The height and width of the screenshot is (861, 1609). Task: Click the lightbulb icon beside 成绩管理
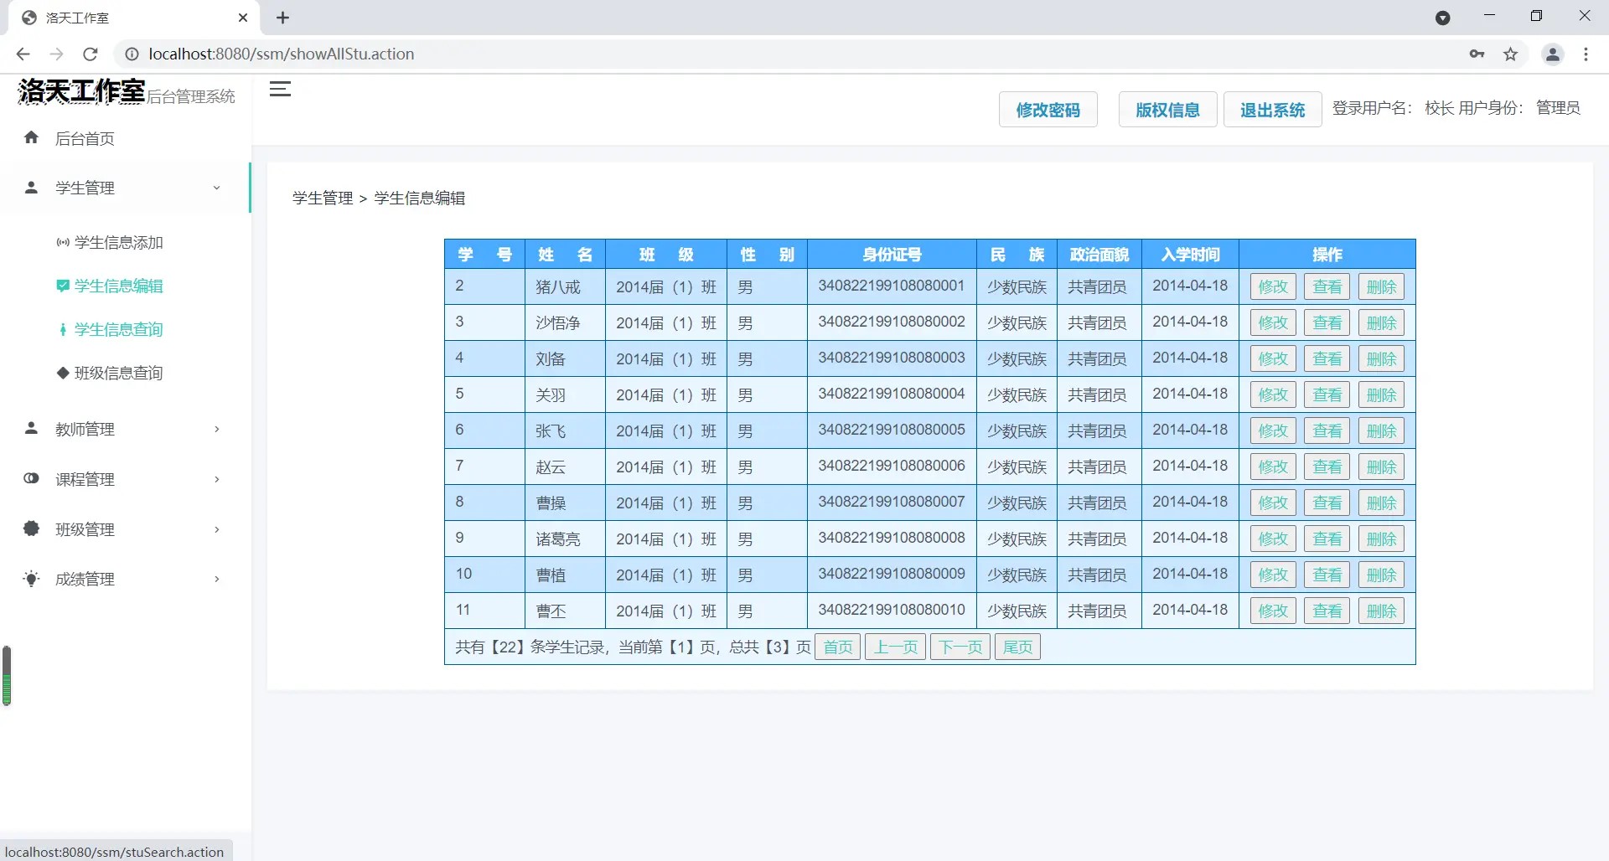[x=32, y=579]
